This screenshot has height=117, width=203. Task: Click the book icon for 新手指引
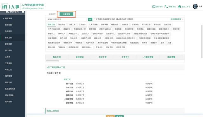(x=154, y=6)
